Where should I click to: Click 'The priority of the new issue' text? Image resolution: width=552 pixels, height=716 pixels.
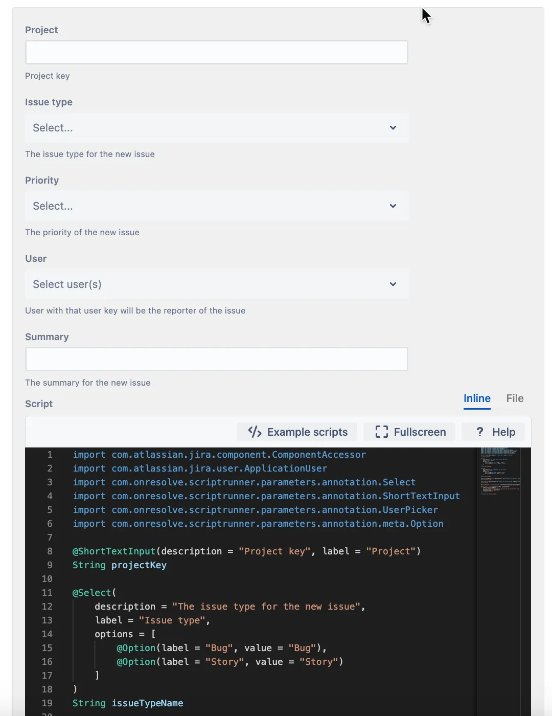pyautogui.click(x=82, y=232)
